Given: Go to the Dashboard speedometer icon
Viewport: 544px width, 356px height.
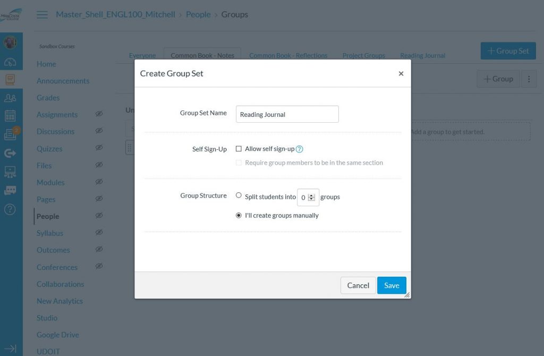Looking at the screenshot, I should click(x=10, y=62).
